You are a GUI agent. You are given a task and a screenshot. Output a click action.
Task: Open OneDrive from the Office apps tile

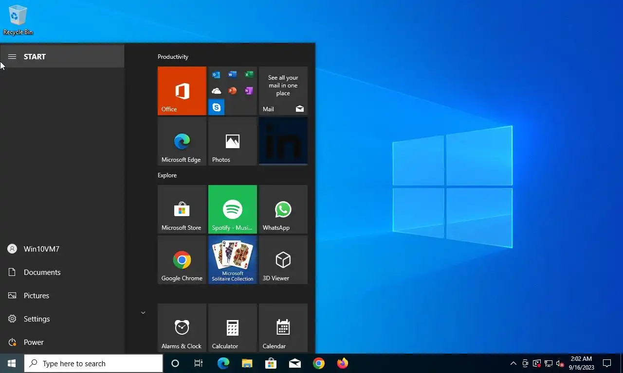(x=216, y=91)
